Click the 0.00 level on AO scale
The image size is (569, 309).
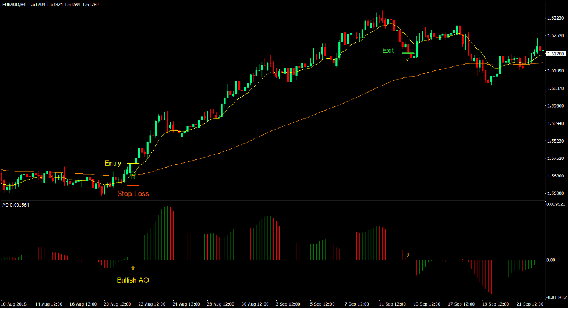tap(552, 260)
